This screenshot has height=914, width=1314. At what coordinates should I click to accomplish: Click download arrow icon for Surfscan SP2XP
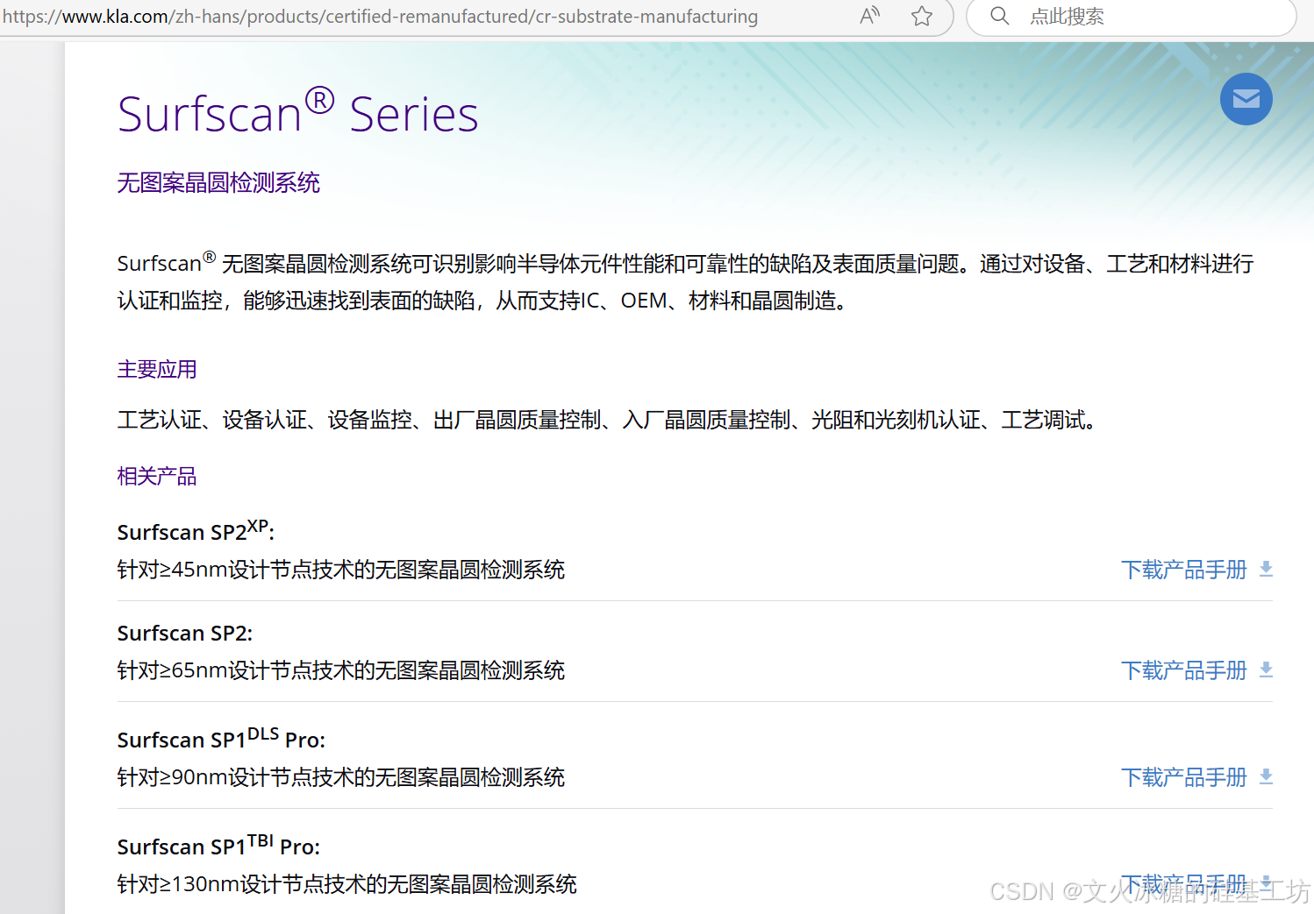click(x=1266, y=570)
